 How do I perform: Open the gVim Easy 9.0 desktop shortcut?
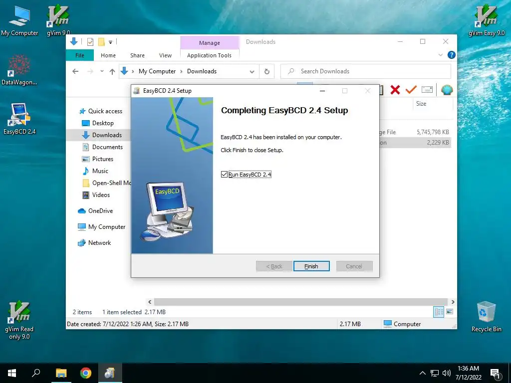pos(486,20)
